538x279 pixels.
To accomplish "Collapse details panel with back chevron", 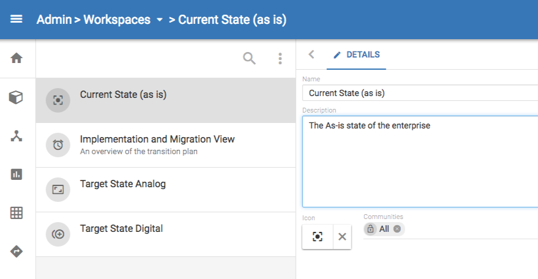I will click(312, 54).
